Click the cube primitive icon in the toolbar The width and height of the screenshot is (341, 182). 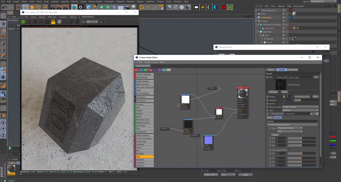click(x=88, y=7)
